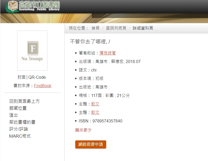Open the author link 薄荷綠著
Screen dimensions: 208x161
(x=107, y=53)
